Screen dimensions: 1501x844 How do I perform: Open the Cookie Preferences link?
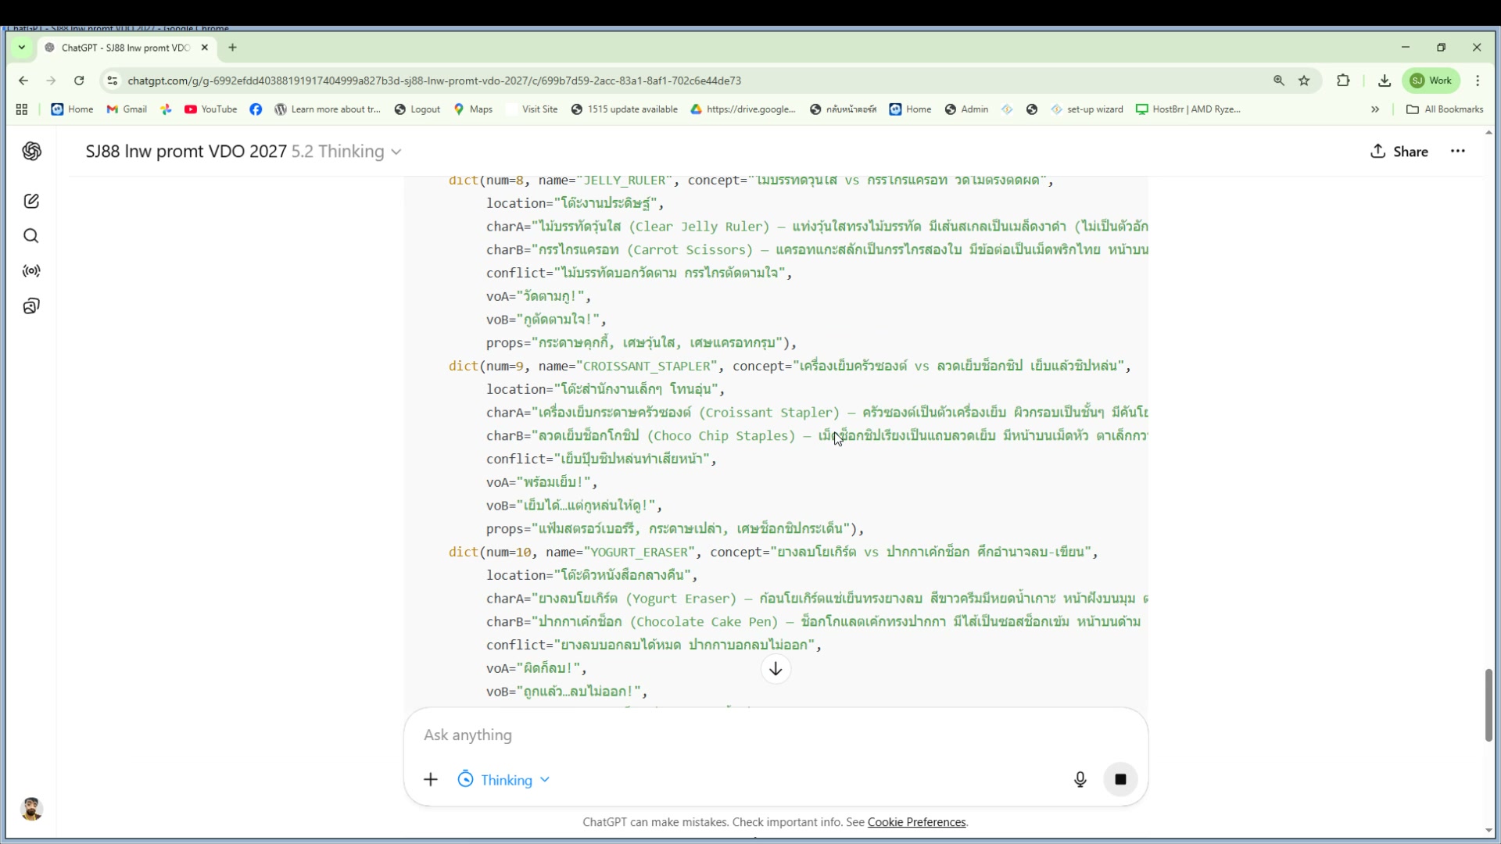coord(916,822)
